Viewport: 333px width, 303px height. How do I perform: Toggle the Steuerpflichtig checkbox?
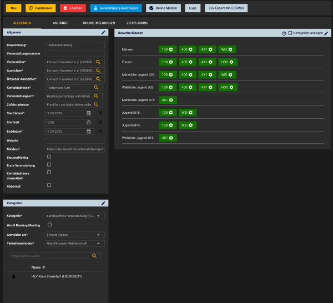point(49,156)
